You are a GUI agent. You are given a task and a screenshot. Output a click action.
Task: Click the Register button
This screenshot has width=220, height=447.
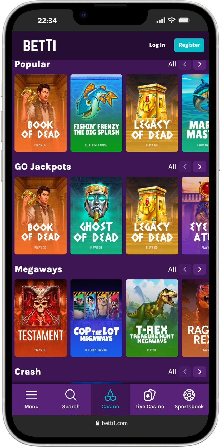click(x=189, y=45)
